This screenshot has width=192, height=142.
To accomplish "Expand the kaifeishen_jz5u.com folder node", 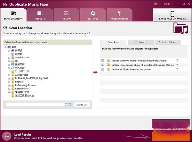I will 9,85.
